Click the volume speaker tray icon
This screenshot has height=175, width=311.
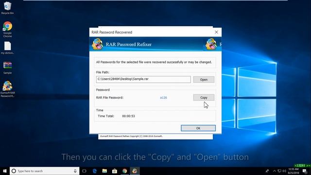[x=284, y=171]
